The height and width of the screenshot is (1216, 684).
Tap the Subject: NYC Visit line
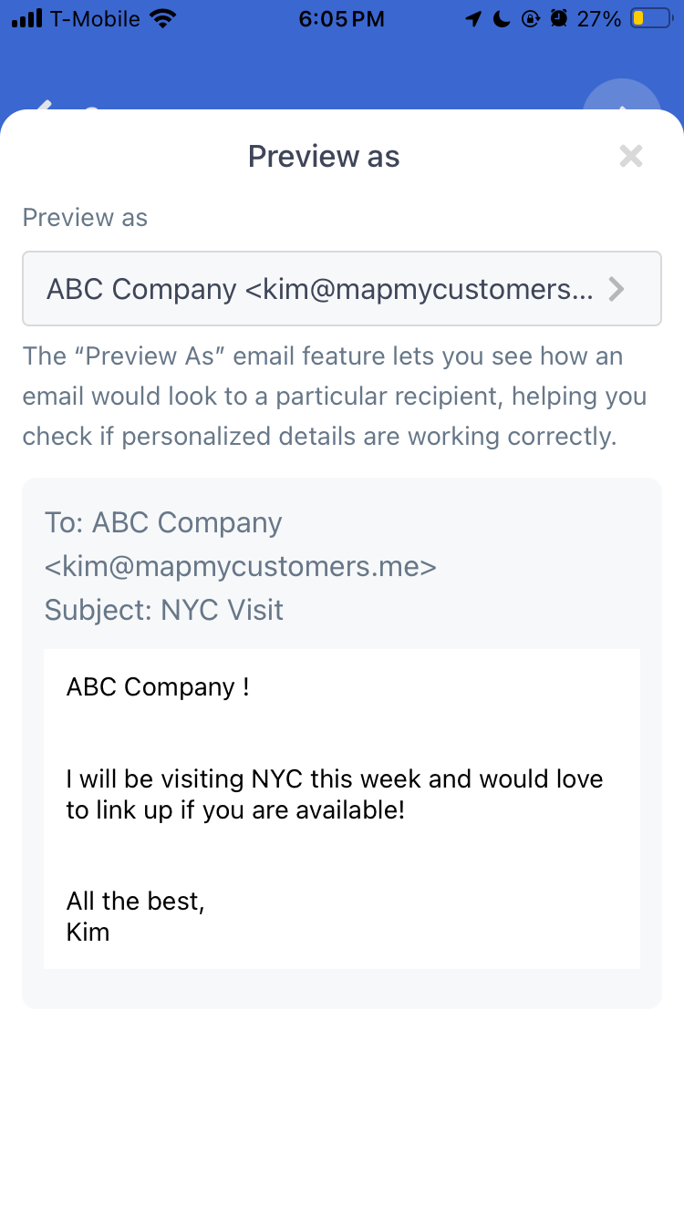pyautogui.click(x=164, y=610)
